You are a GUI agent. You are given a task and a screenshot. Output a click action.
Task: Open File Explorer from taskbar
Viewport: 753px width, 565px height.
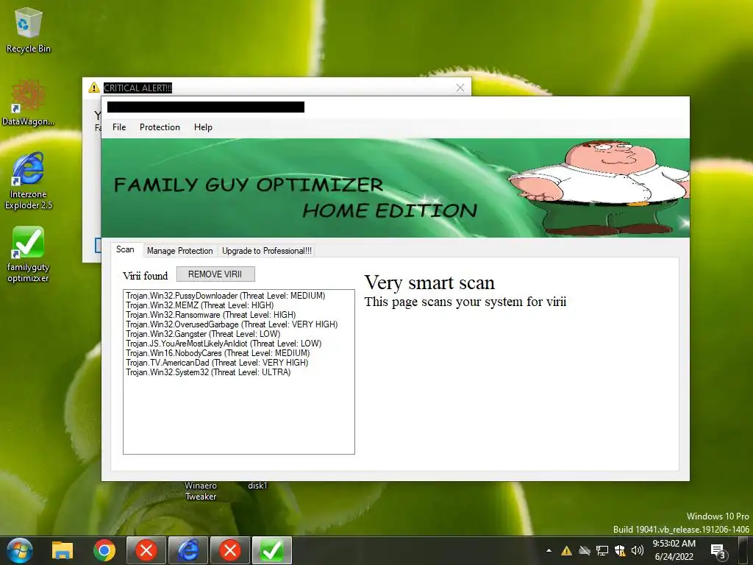pos(63,550)
